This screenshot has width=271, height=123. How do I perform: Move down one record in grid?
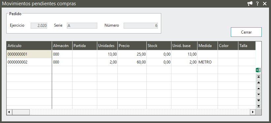(258, 94)
